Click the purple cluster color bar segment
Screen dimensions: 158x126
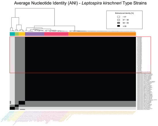click(x=35, y=34)
